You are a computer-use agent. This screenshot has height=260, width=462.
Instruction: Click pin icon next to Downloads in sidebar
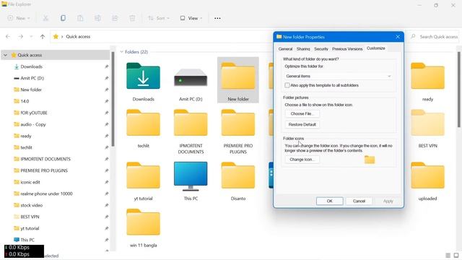pyautogui.click(x=106, y=66)
